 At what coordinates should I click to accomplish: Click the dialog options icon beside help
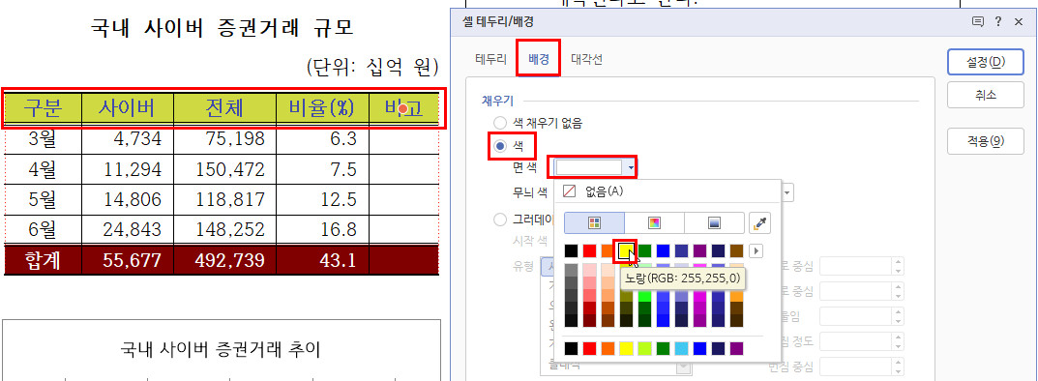click(x=977, y=22)
